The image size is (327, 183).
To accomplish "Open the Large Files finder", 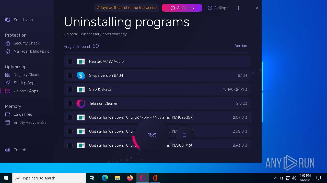I will click(x=19, y=114).
